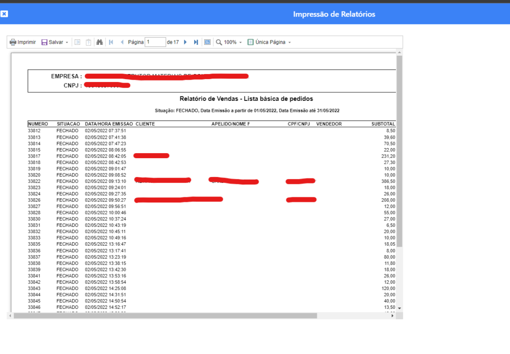
Task: Click the Salvar floppy disk icon
Action: pos(44,42)
